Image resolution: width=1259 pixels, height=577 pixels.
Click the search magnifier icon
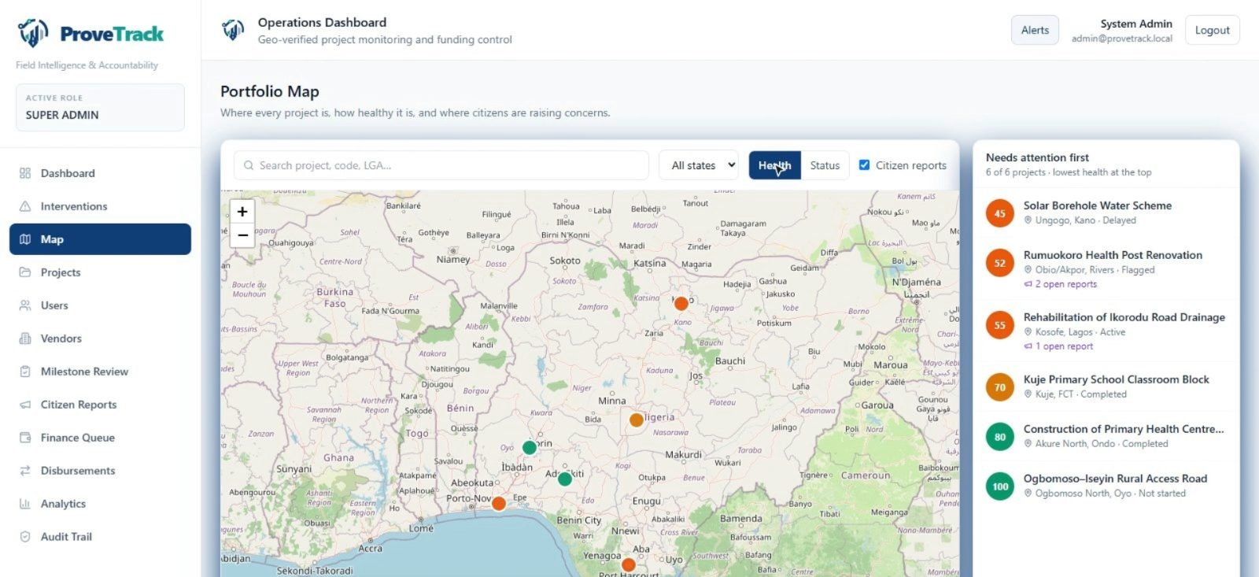(x=249, y=165)
